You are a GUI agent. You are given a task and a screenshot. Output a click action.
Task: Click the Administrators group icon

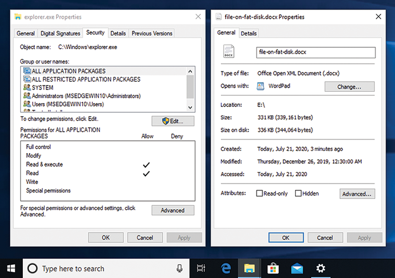tap(27, 96)
